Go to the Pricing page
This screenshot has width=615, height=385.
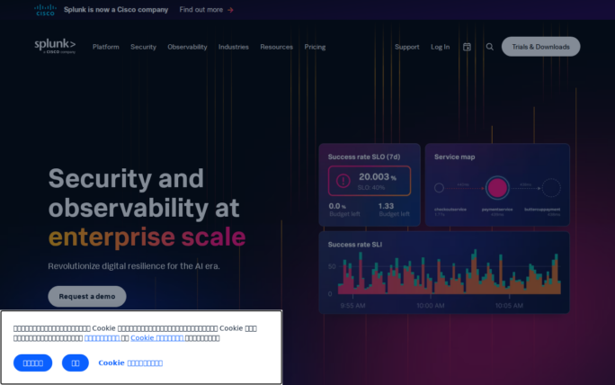tap(315, 47)
